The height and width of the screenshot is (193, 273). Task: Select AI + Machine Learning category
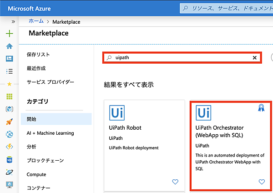50,133
